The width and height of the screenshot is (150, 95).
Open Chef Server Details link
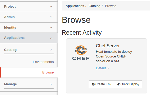[x=102, y=68]
